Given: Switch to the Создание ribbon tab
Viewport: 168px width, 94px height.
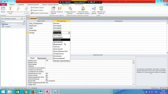Looking at the screenshot, I should [21, 5].
